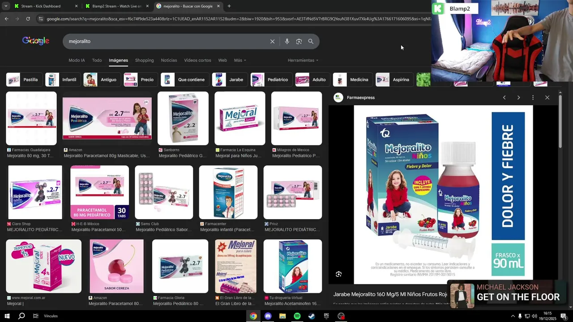Filter images by Pastilla chip
This screenshot has height=322, width=573.
tap(25, 80)
